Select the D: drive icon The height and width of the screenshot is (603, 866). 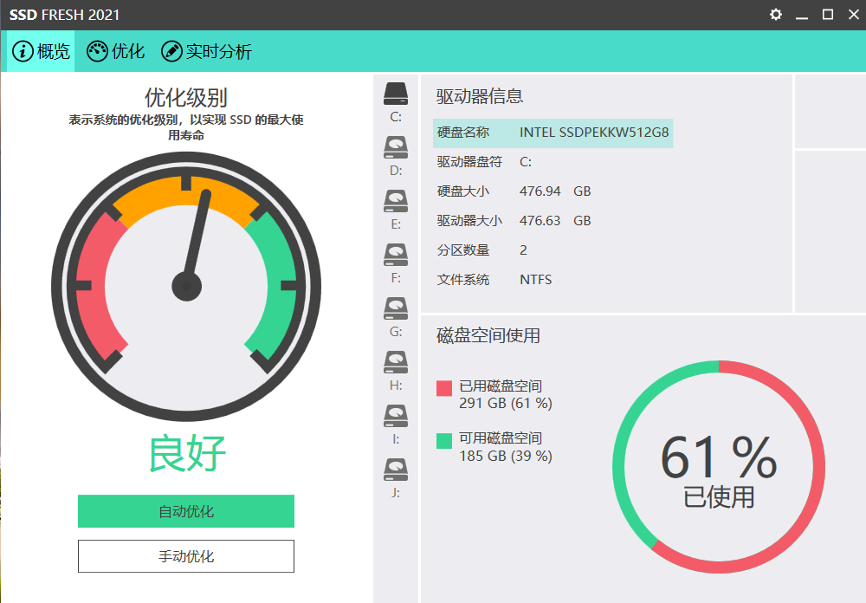(396, 147)
